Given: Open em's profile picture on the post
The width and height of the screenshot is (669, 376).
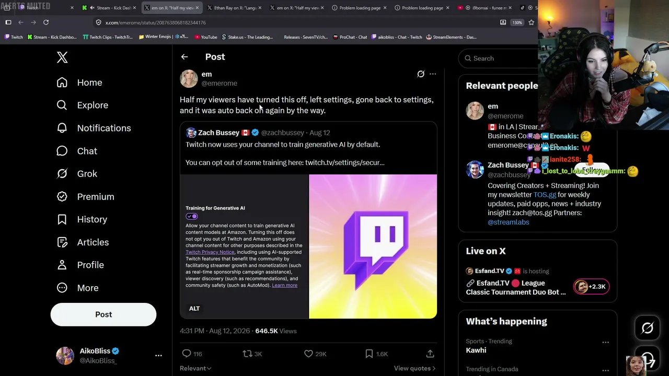Looking at the screenshot, I should [x=189, y=78].
